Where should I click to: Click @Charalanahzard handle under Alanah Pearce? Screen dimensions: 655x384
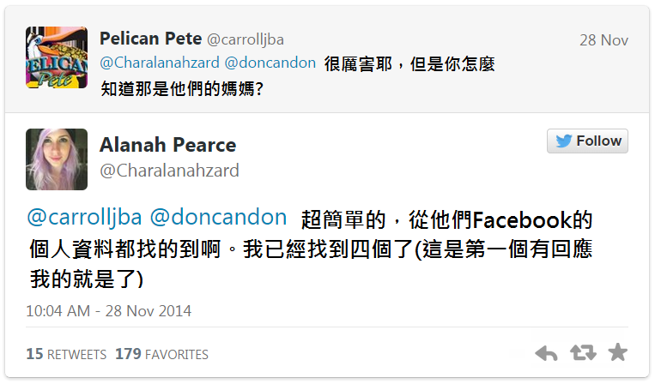(169, 171)
